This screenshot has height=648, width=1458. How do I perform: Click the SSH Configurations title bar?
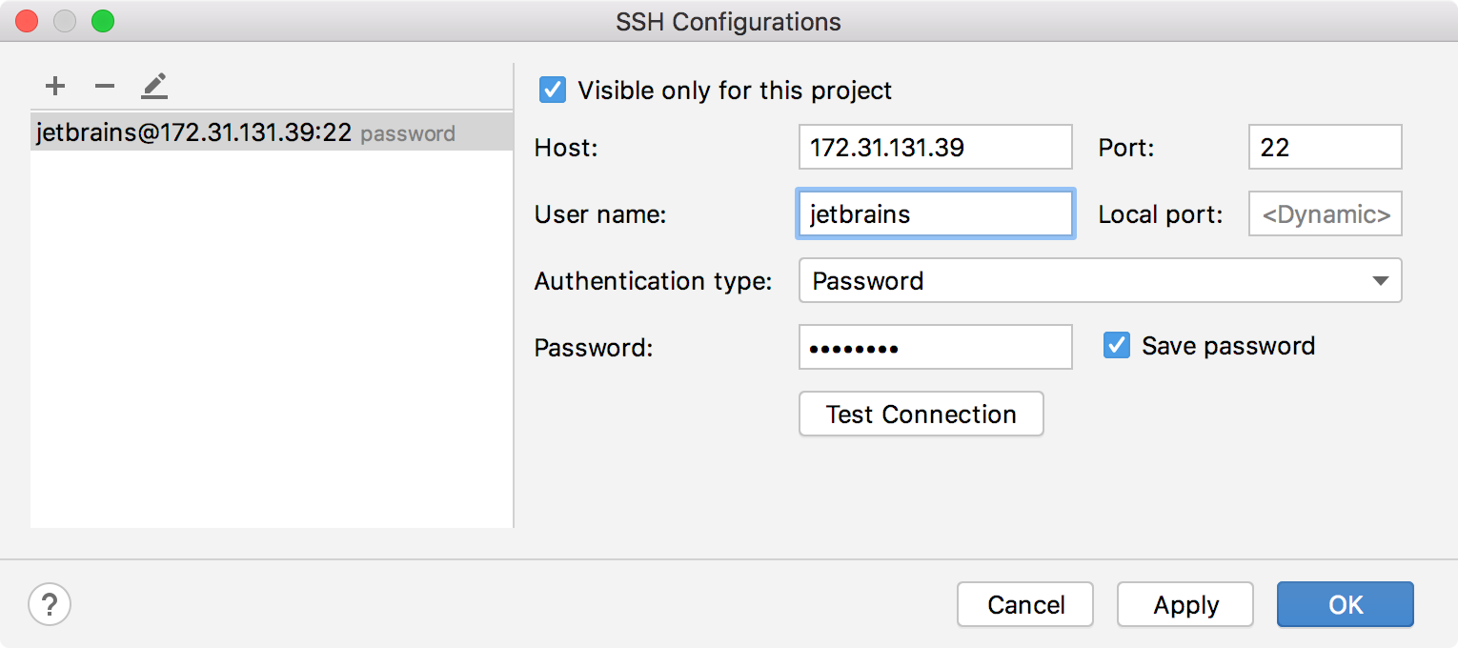tap(729, 21)
